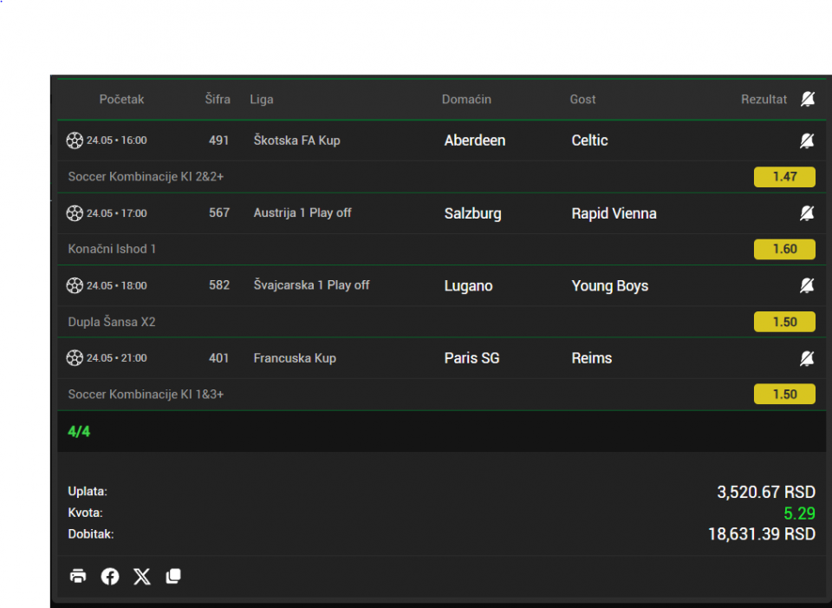
Task: Click the Soccer Kombinacije KI 2&2+ bet label
Action: click(146, 177)
